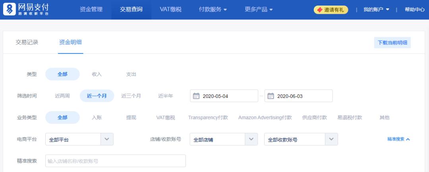429x172 pixels.
Task: Click the calendar icon beside 2020-05-04
Action: pyautogui.click(x=196, y=96)
